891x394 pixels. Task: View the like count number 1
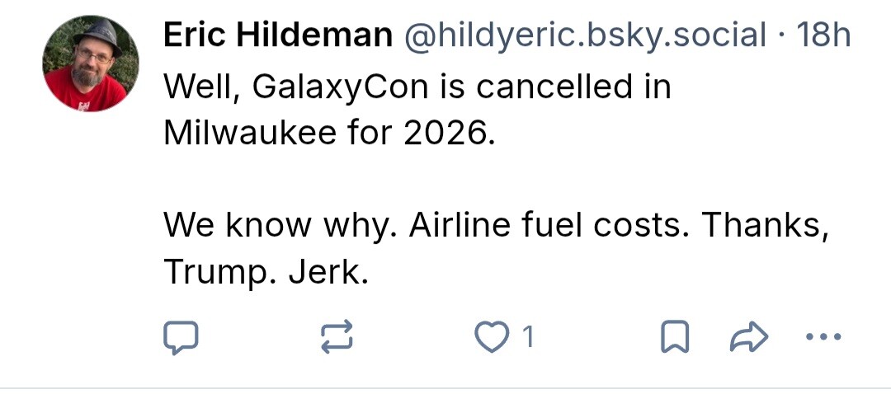pos(529,336)
